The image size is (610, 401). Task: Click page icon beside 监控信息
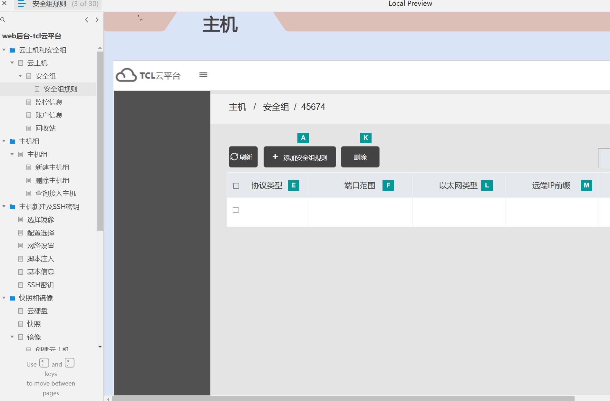[x=29, y=102]
